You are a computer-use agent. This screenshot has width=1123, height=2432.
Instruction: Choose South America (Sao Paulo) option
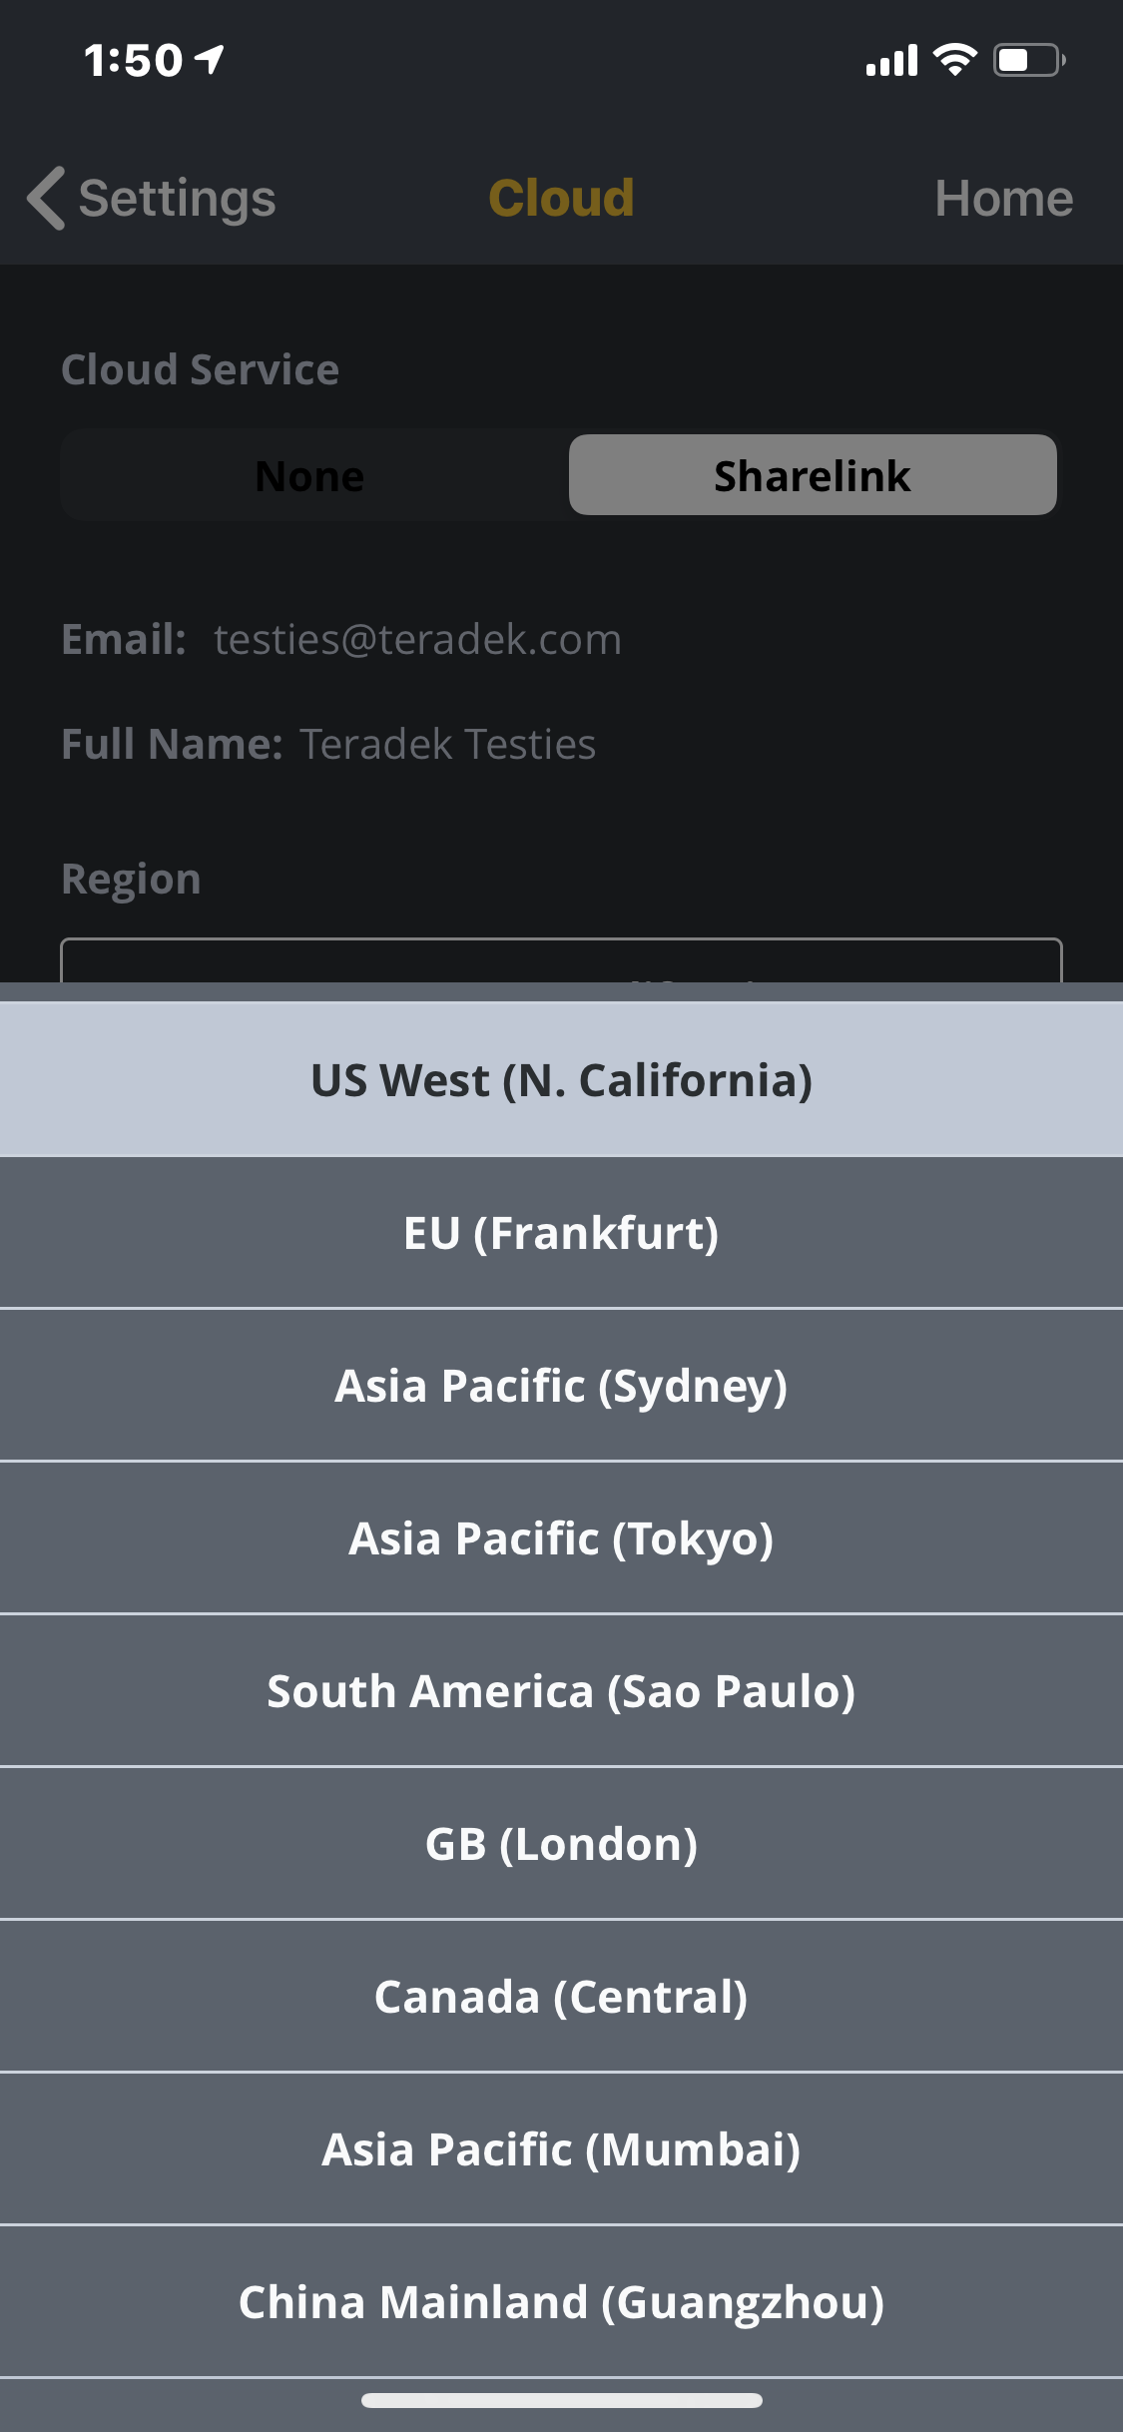click(561, 1691)
